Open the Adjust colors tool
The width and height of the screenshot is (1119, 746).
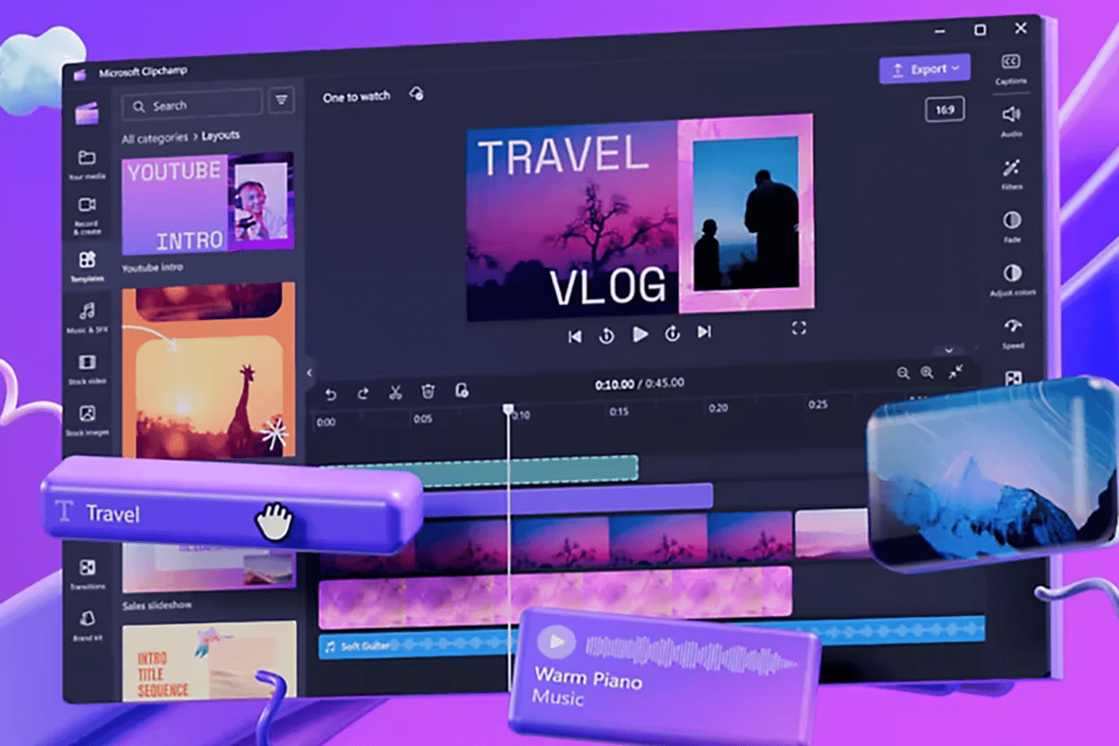(x=1012, y=274)
